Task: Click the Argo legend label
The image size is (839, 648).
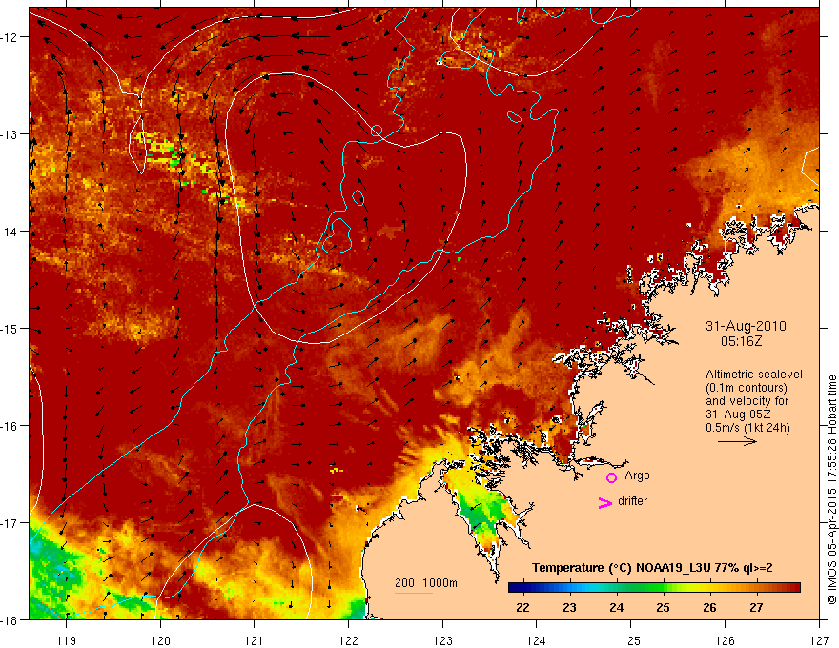Action: pos(637,476)
